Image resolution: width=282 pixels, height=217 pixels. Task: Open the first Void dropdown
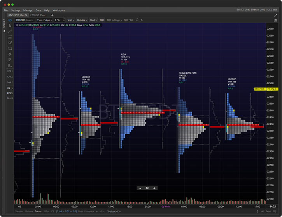(x=71, y=20)
